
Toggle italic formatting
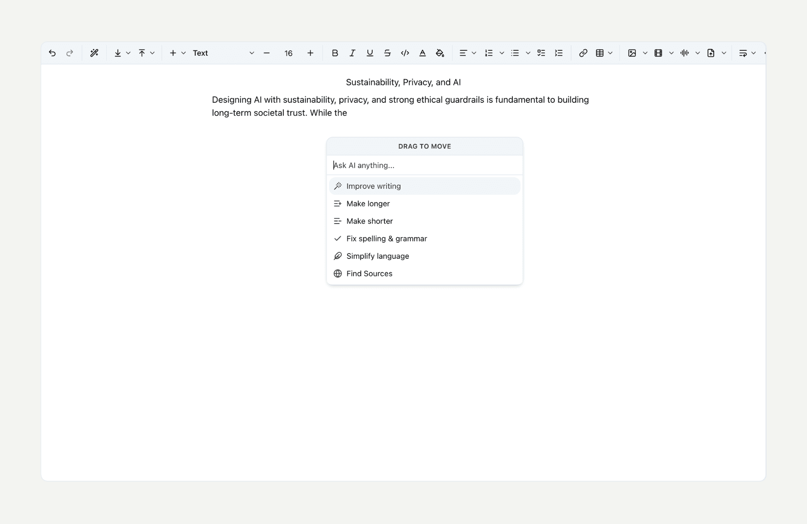352,53
